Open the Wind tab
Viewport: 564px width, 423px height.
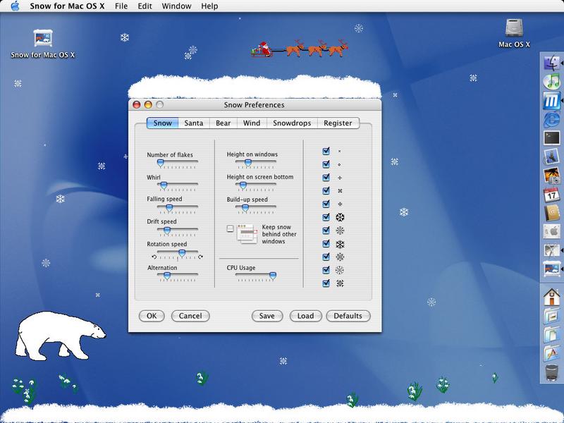pyautogui.click(x=252, y=123)
